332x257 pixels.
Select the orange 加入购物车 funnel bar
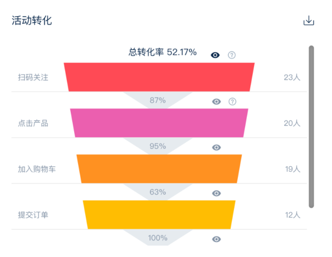(x=159, y=169)
